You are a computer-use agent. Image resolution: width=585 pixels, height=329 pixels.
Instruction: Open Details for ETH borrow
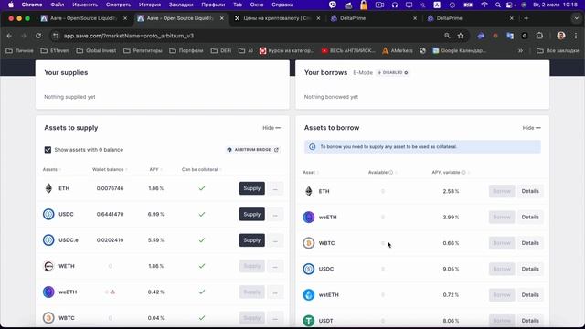pyautogui.click(x=530, y=191)
